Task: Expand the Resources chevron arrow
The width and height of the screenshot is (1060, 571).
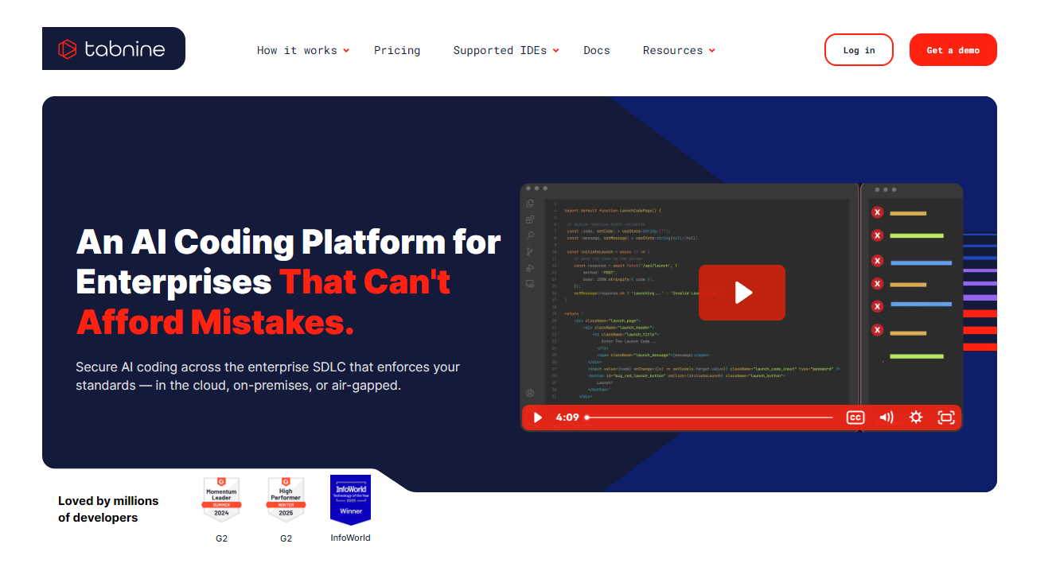Action: [711, 51]
